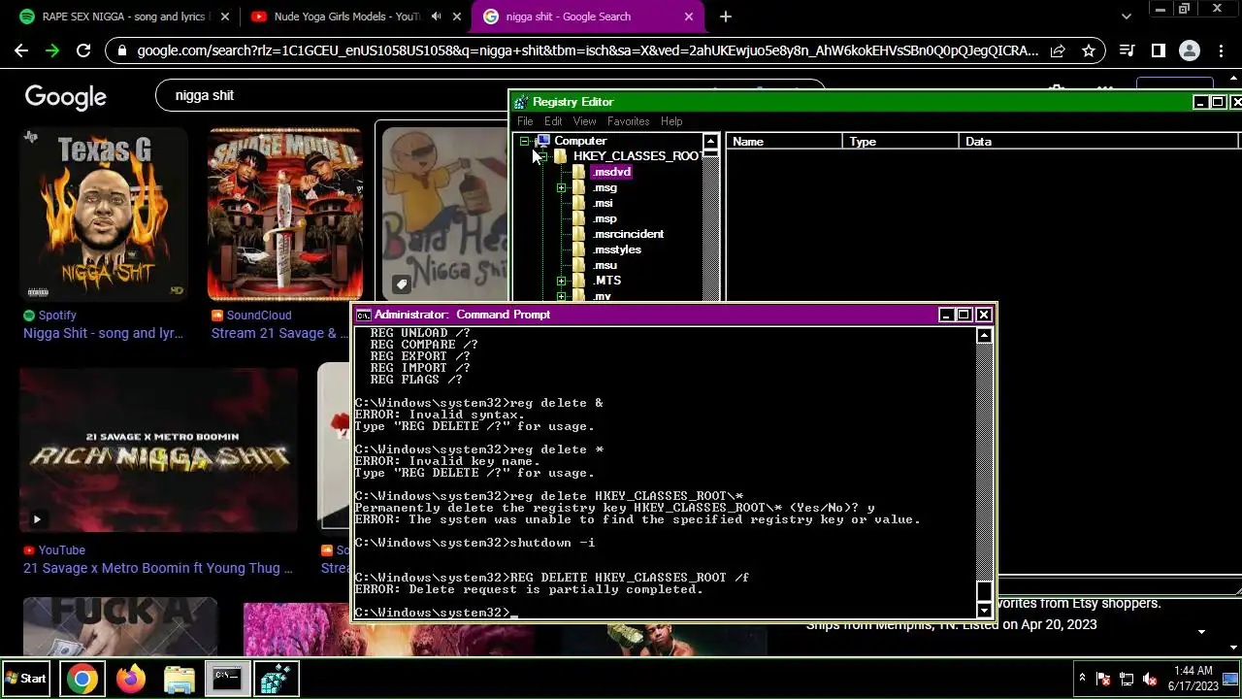Open the network tray icon
Image resolution: width=1242 pixels, height=699 pixels.
(x=1127, y=679)
